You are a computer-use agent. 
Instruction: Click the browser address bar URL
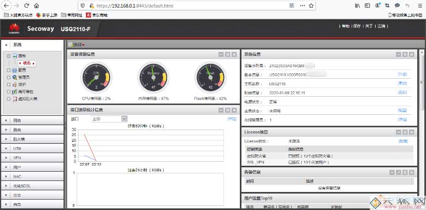tap(135, 5)
